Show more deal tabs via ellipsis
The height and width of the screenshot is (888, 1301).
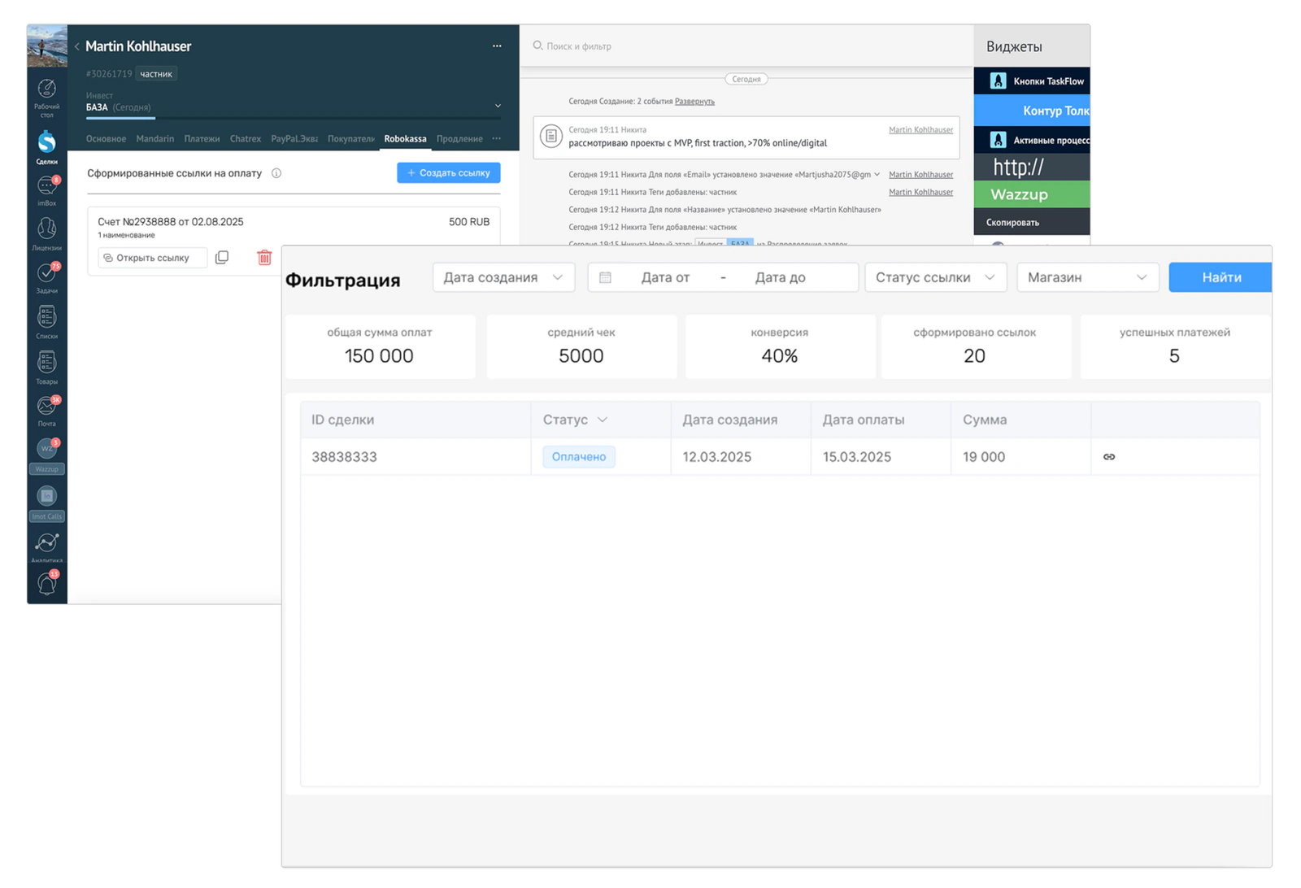[497, 138]
